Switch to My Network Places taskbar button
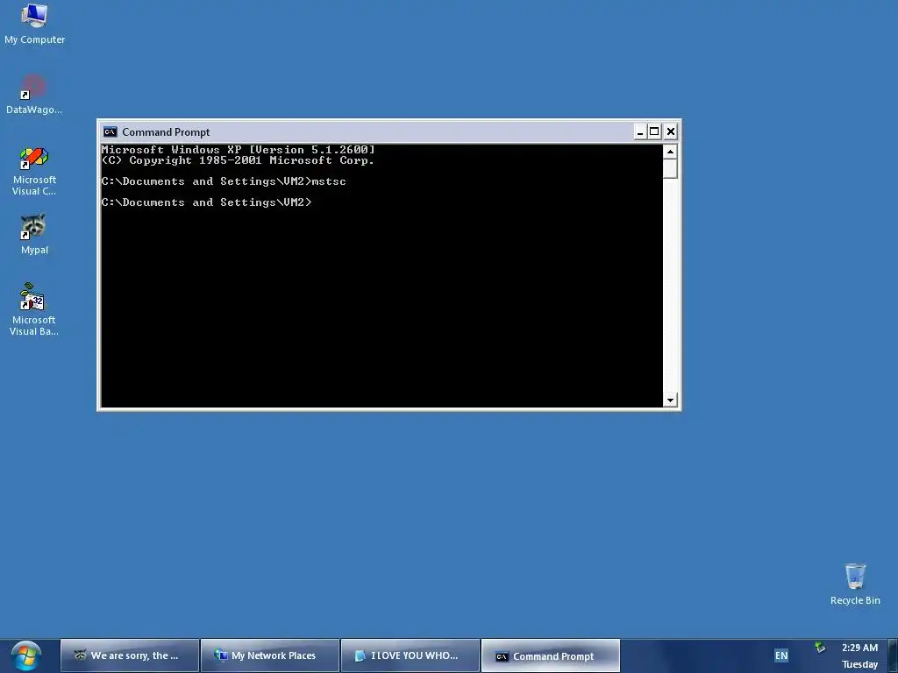 (x=270, y=655)
